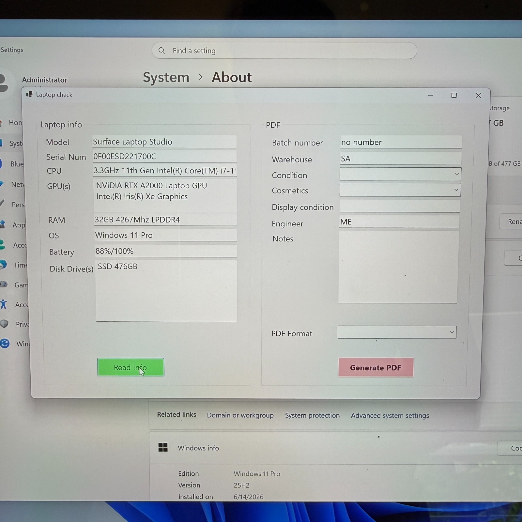Click the GPU(s) list box

click(x=165, y=196)
